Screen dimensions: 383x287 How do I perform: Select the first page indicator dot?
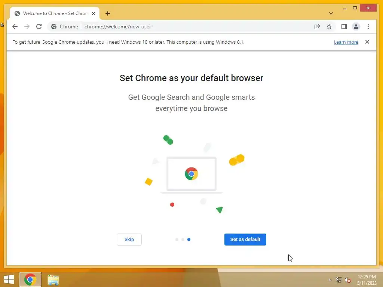pos(177,240)
